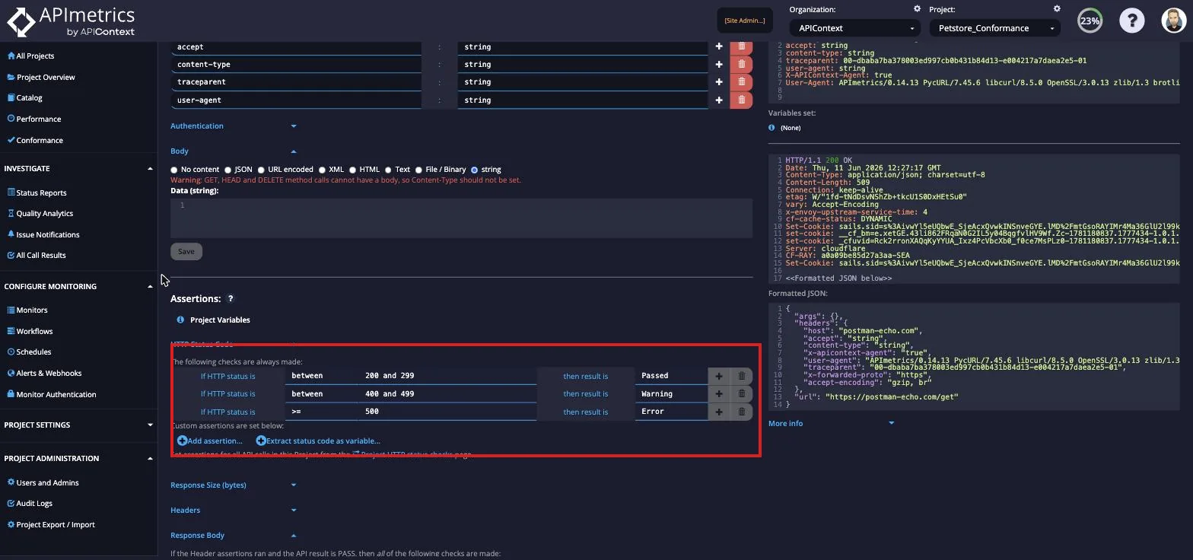Expand the PROJECT SETTINGS sidebar group
1193x560 pixels.
pyautogui.click(x=78, y=425)
